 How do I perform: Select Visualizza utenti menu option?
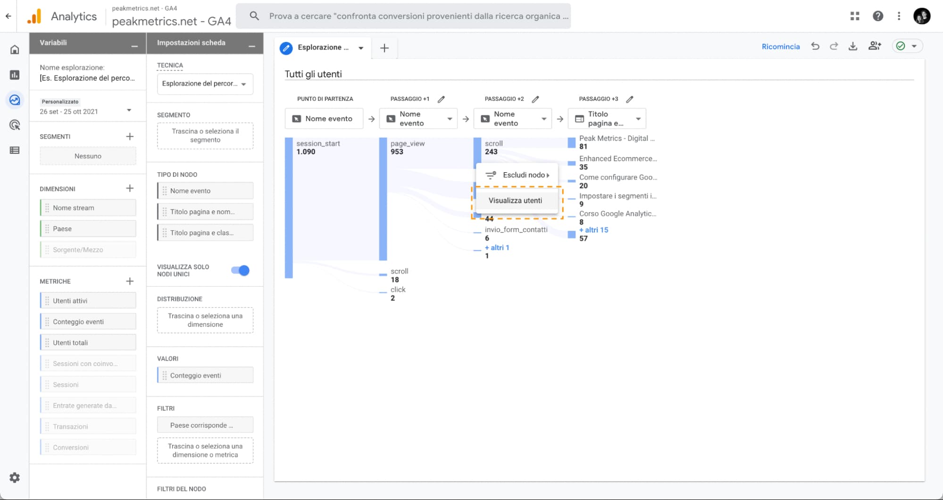[515, 200]
